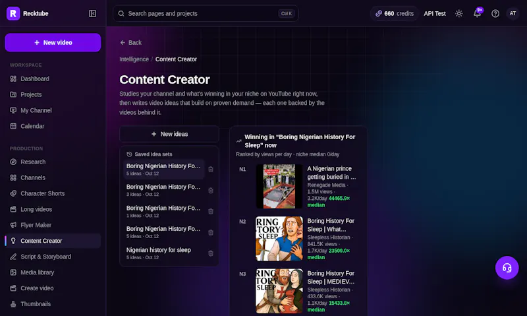Open the Calendar page
The image size is (527, 316).
(x=53, y=126)
